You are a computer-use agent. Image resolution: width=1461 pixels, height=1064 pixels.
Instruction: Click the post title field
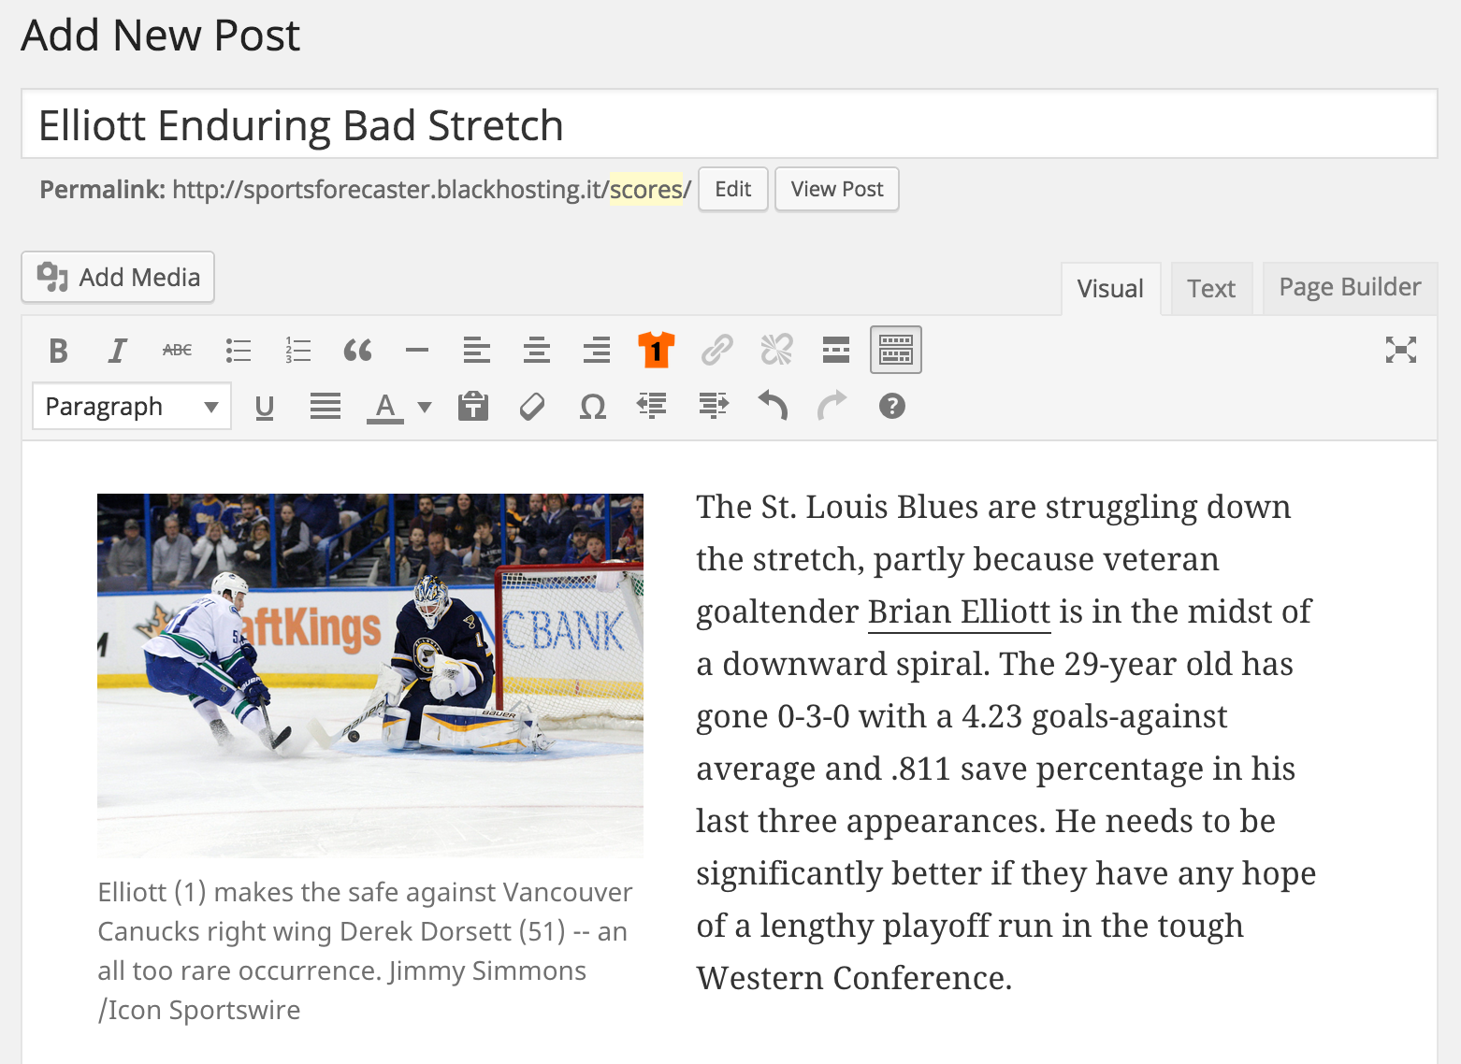(730, 124)
